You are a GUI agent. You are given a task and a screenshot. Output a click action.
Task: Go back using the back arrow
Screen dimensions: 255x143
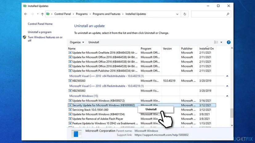coord(26,14)
